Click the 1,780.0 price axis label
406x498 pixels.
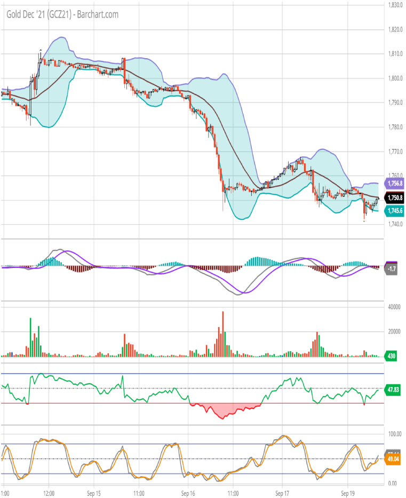pos(395,127)
